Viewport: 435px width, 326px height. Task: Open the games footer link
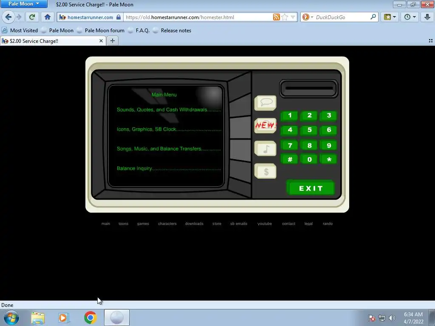143,224
